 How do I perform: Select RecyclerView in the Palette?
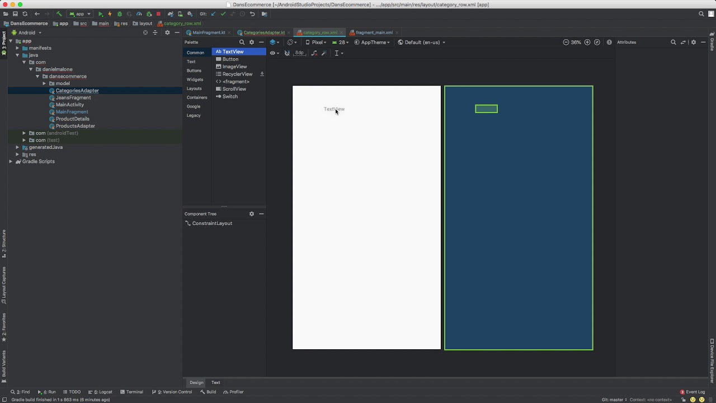[x=237, y=74]
